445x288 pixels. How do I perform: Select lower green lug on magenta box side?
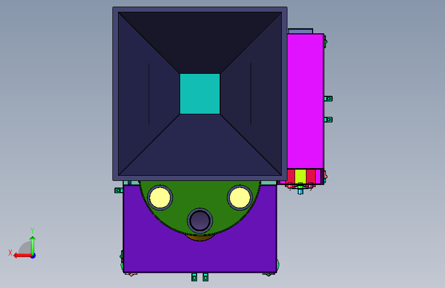point(328,119)
